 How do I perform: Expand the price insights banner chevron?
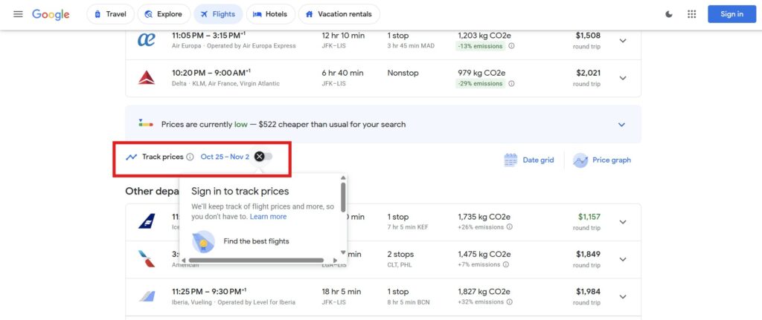coord(621,125)
